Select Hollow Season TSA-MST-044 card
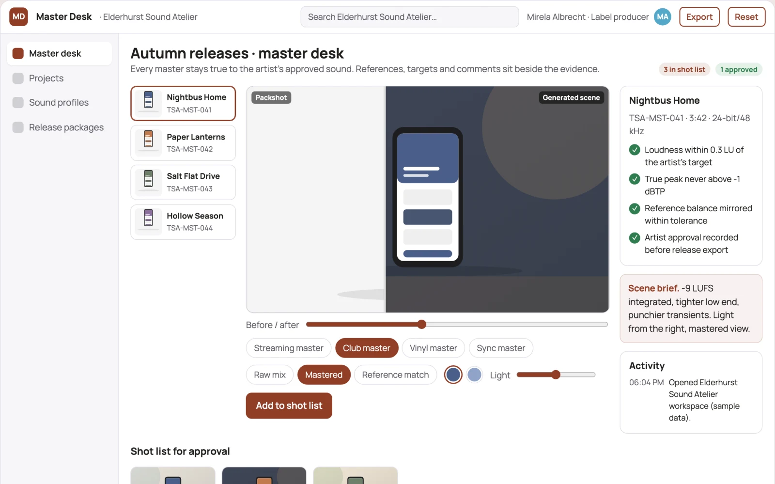The height and width of the screenshot is (484, 775). pyautogui.click(x=183, y=222)
